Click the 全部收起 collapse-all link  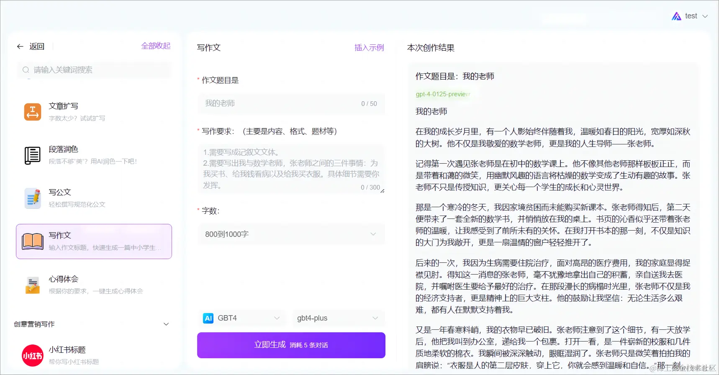pos(156,46)
